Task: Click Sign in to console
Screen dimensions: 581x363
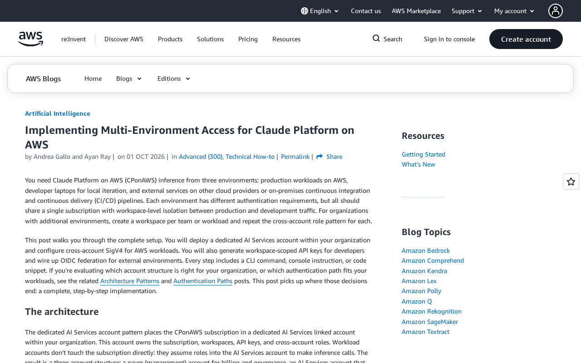Action: pos(449,39)
